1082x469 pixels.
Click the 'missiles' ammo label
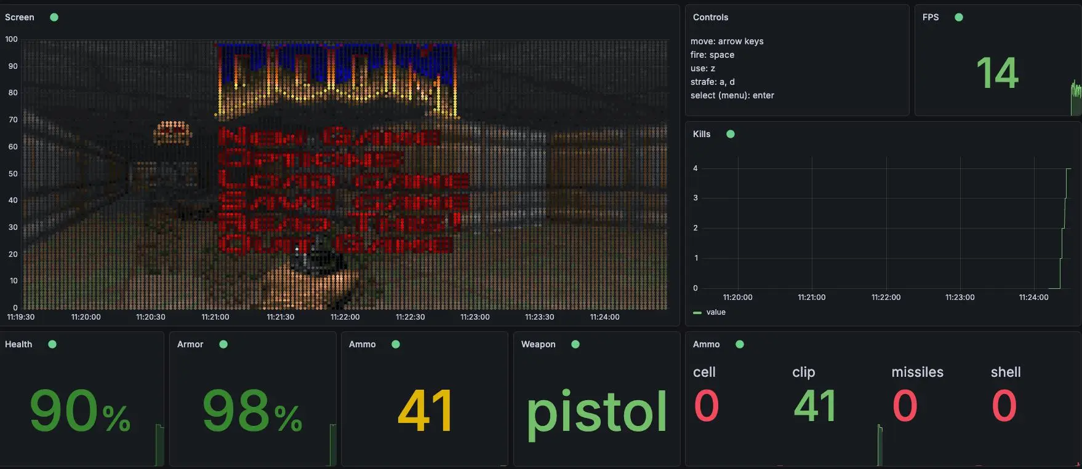coord(917,372)
